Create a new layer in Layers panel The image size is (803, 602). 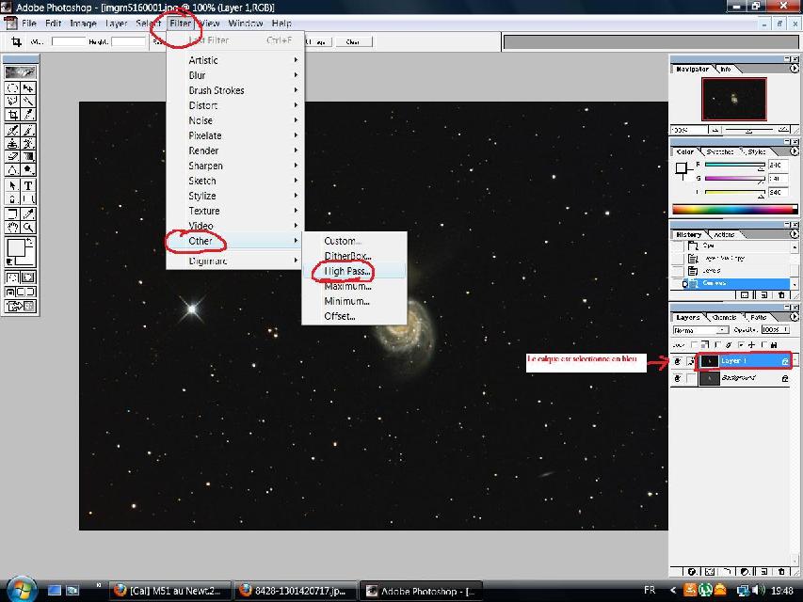[x=763, y=571]
